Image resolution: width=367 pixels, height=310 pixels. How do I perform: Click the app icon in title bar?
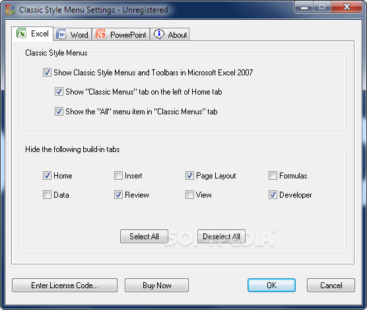click(11, 10)
